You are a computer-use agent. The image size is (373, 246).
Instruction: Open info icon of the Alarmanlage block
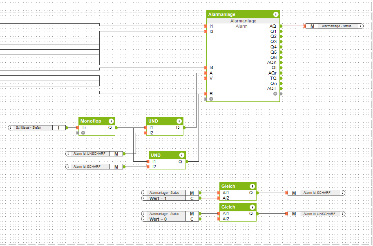[x=276, y=15]
